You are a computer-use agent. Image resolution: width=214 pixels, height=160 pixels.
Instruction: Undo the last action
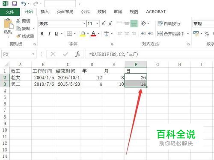point(24,3)
